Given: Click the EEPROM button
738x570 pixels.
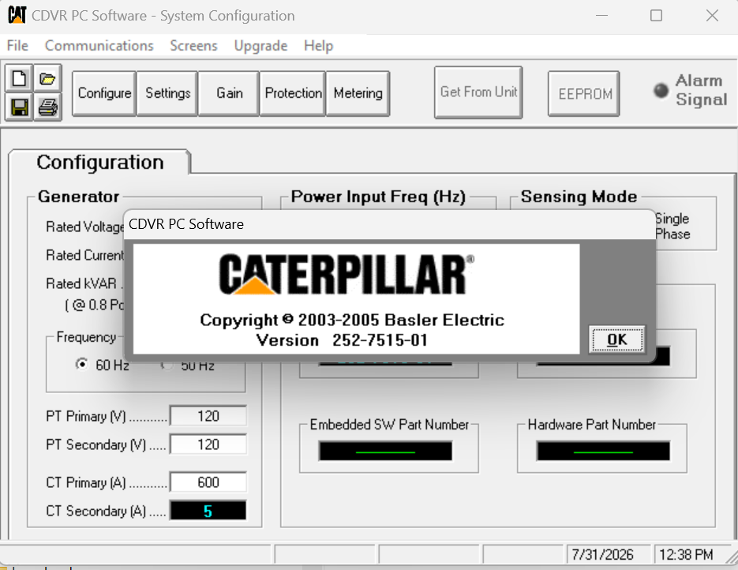Looking at the screenshot, I should click(584, 94).
